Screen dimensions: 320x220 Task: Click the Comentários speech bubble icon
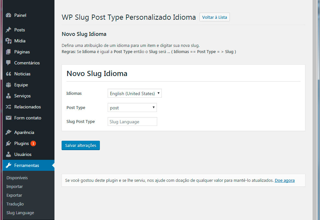[x=9, y=63]
